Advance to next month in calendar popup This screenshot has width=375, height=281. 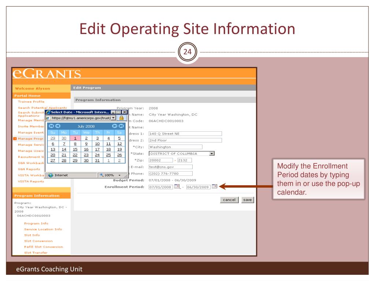[x=115, y=126]
